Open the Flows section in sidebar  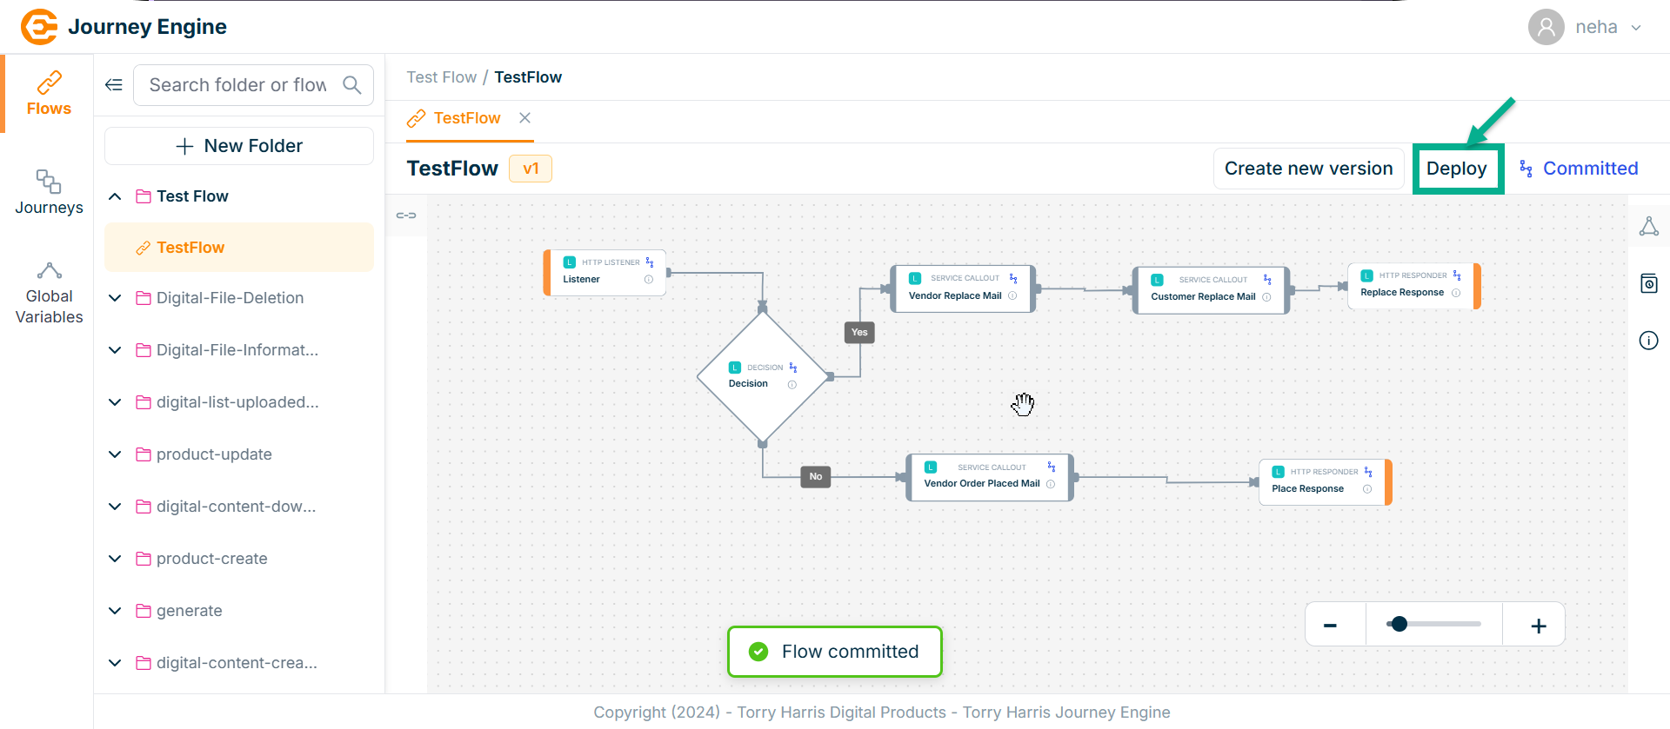49,94
